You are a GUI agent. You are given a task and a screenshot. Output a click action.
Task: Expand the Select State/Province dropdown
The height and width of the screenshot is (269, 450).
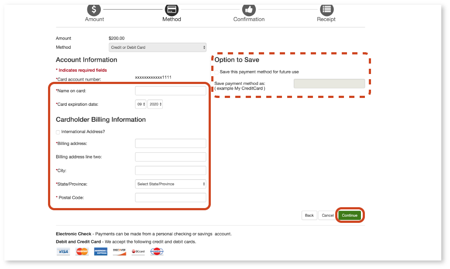(171, 184)
